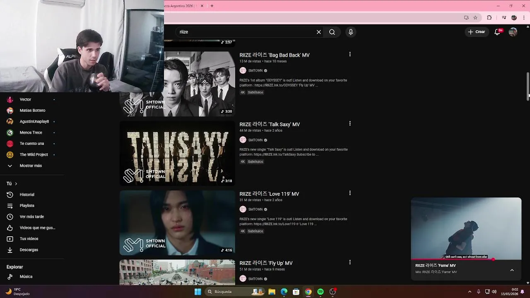
Task: Open YouTube notifications bell
Action: click(498, 32)
